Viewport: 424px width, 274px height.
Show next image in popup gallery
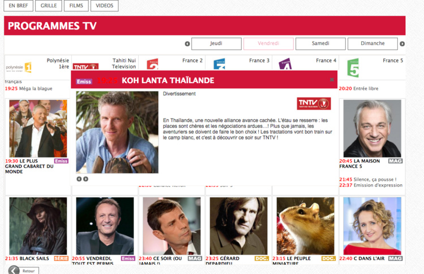[x=85, y=179]
